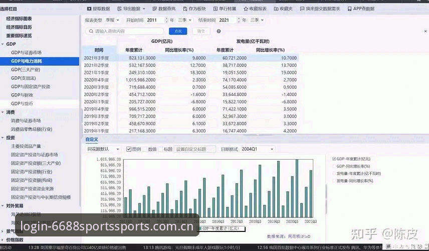Switch to the 自定义 tab

tap(92, 139)
